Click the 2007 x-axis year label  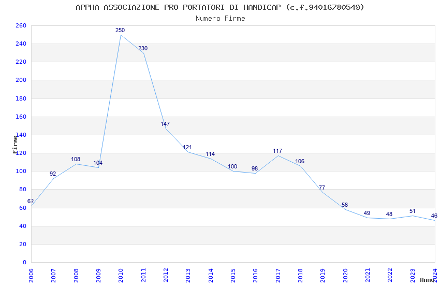(53, 276)
